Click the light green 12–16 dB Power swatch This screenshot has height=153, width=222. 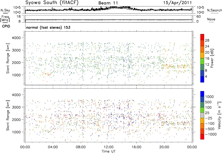pos(202,61)
